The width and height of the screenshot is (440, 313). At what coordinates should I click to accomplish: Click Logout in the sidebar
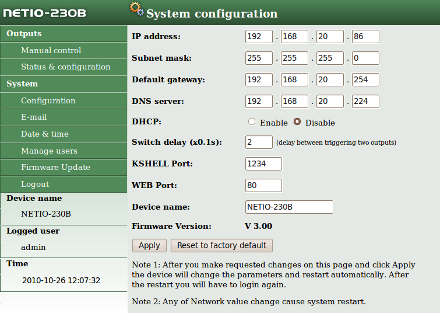point(64,184)
